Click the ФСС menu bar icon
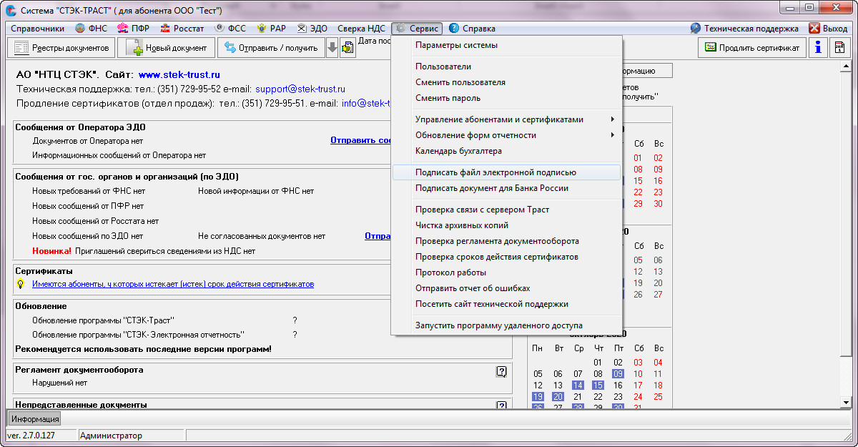 [220, 29]
